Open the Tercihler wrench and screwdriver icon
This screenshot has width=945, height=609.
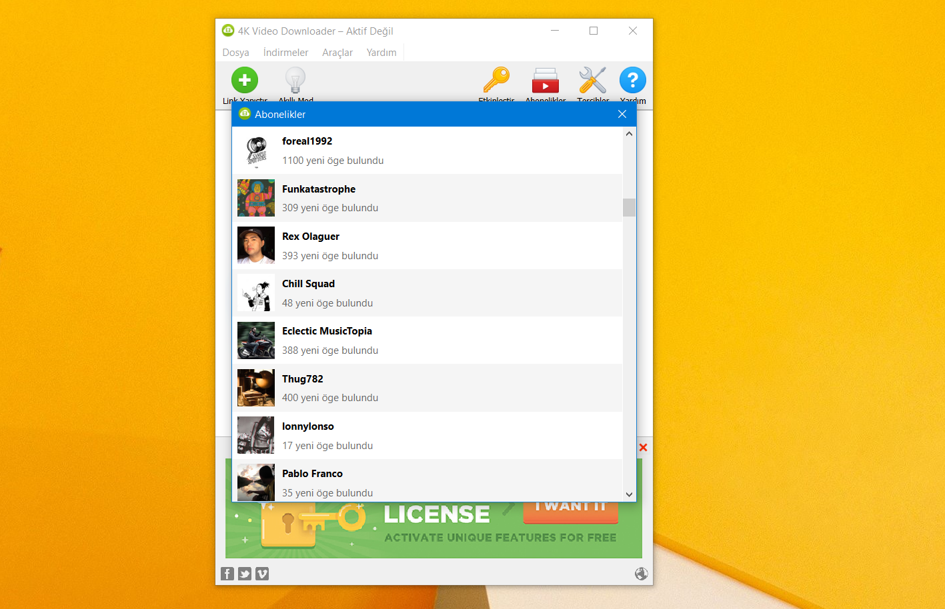(593, 81)
